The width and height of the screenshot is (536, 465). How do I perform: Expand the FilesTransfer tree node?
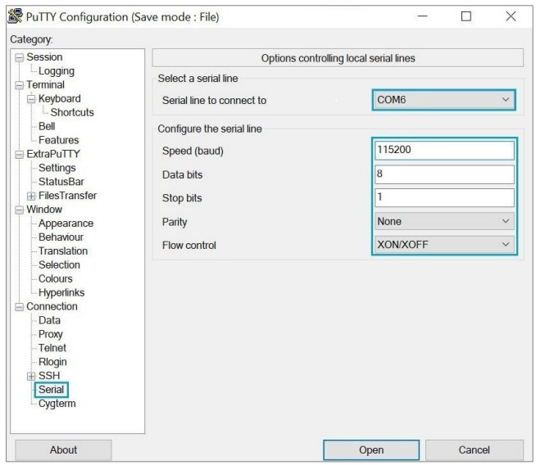(31, 196)
